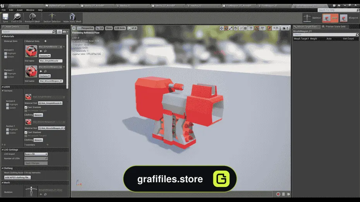The image size is (360, 202).
Task: Pause the animation preview
Action: (283, 194)
